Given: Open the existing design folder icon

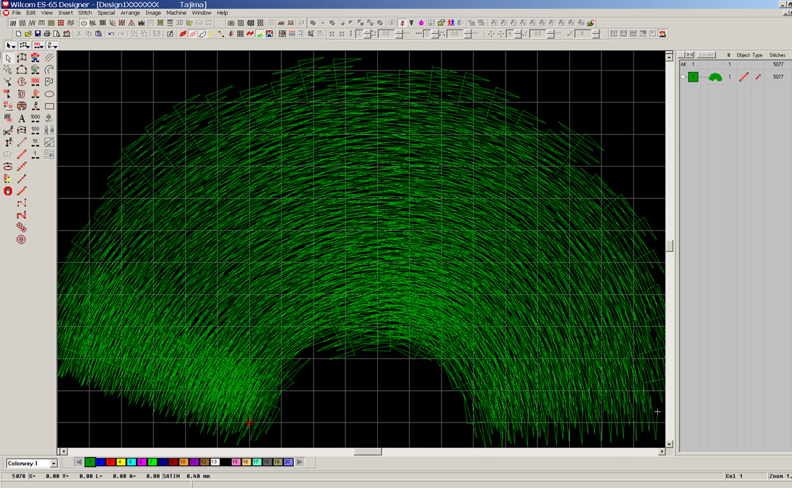Looking at the screenshot, I should pos(28,34).
